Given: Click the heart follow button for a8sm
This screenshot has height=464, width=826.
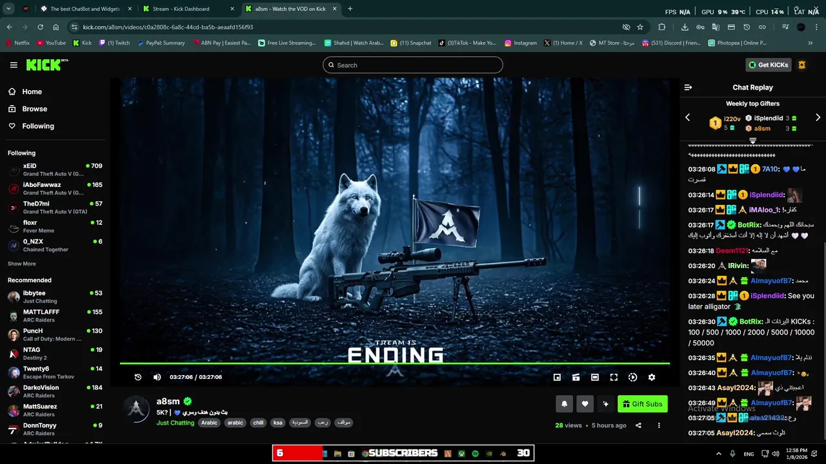Looking at the screenshot, I should click(585, 404).
